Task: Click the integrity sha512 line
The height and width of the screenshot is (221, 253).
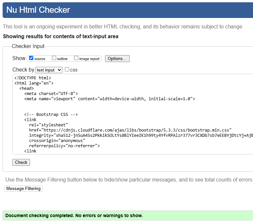Action: (141, 135)
